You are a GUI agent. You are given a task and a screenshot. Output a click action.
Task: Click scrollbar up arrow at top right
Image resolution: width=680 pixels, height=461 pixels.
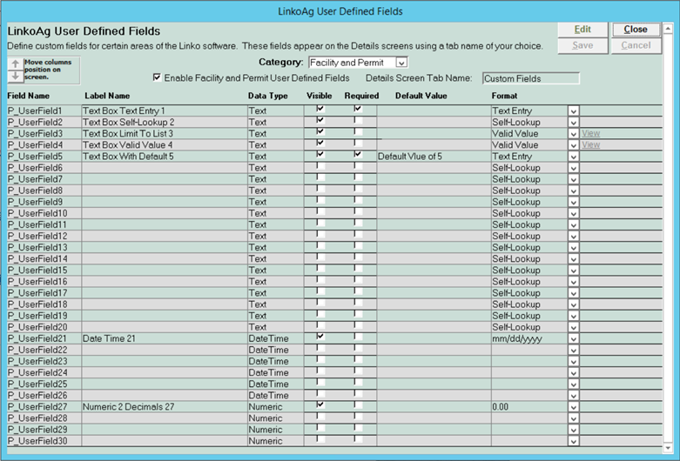669,29
